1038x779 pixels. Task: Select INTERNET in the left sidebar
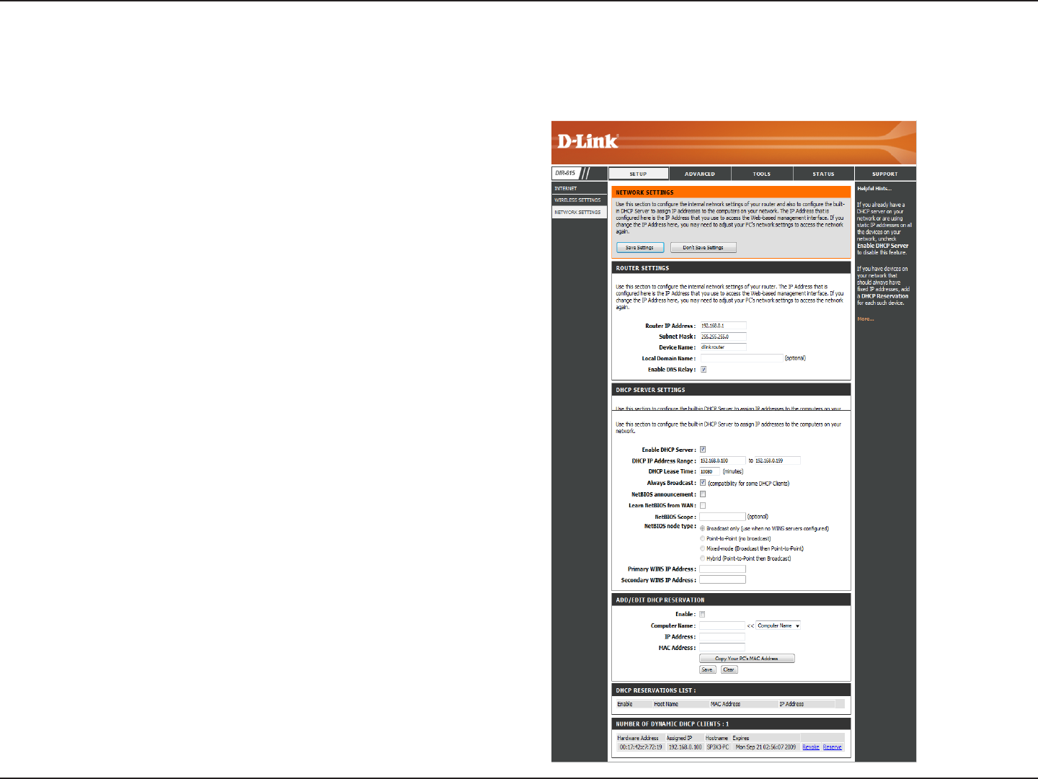coord(579,188)
